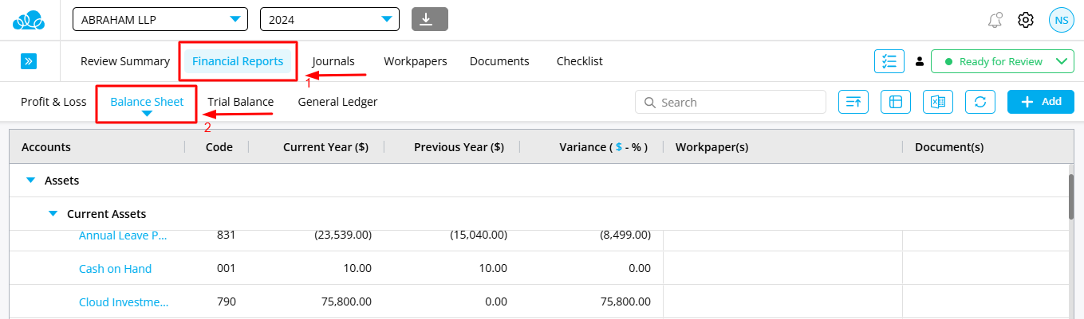Open the settings gear

(x=1026, y=20)
